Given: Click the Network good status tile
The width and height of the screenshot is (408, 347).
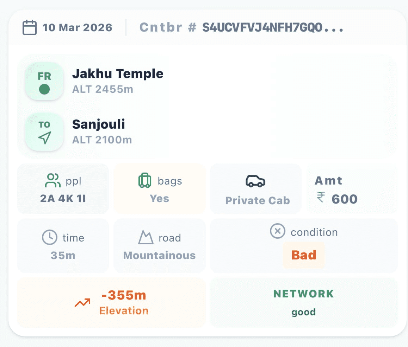Looking at the screenshot, I should tap(304, 302).
